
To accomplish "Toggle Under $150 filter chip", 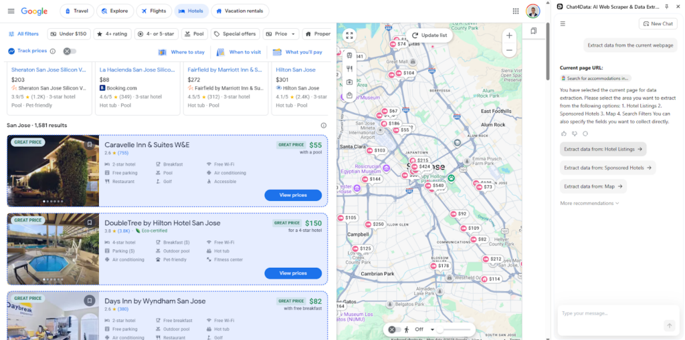I will [x=69, y=33].
